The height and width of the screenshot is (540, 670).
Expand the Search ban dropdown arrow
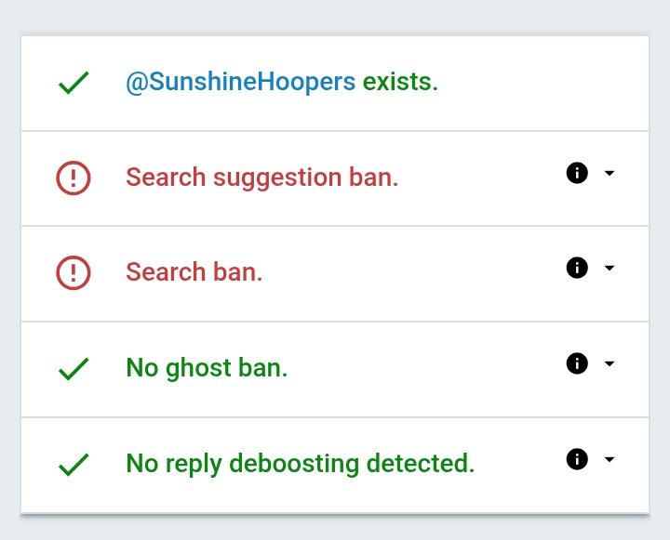point(610,268)
